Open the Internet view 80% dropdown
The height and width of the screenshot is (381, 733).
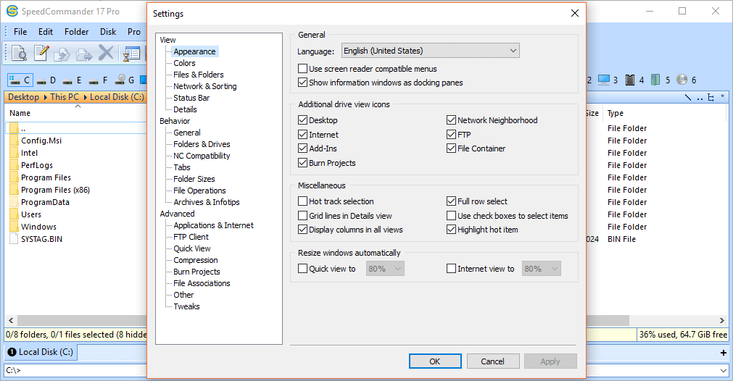coord(541,269)
